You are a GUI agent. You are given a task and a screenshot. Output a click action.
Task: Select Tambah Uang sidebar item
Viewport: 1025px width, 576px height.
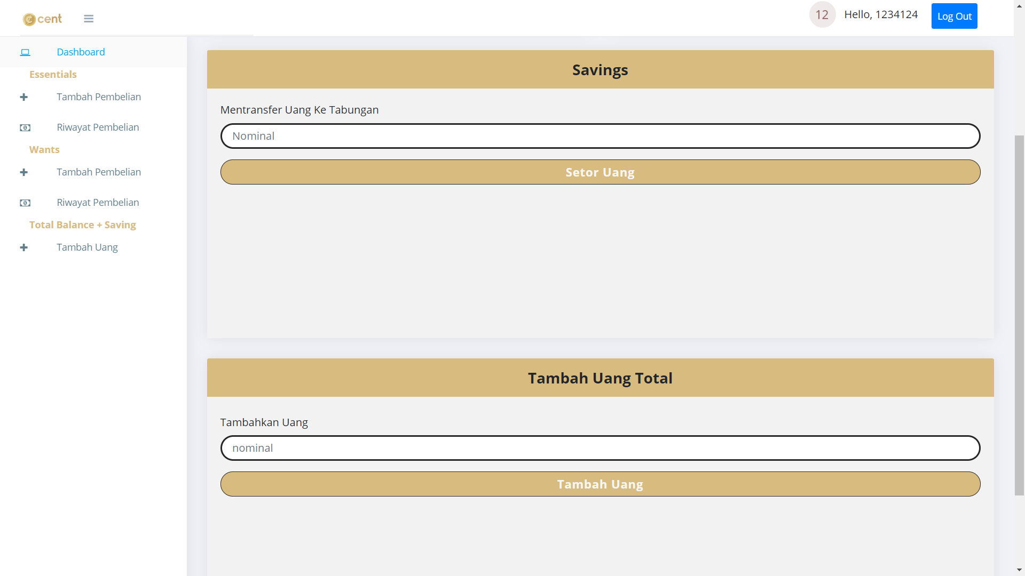tap(87, 247)
